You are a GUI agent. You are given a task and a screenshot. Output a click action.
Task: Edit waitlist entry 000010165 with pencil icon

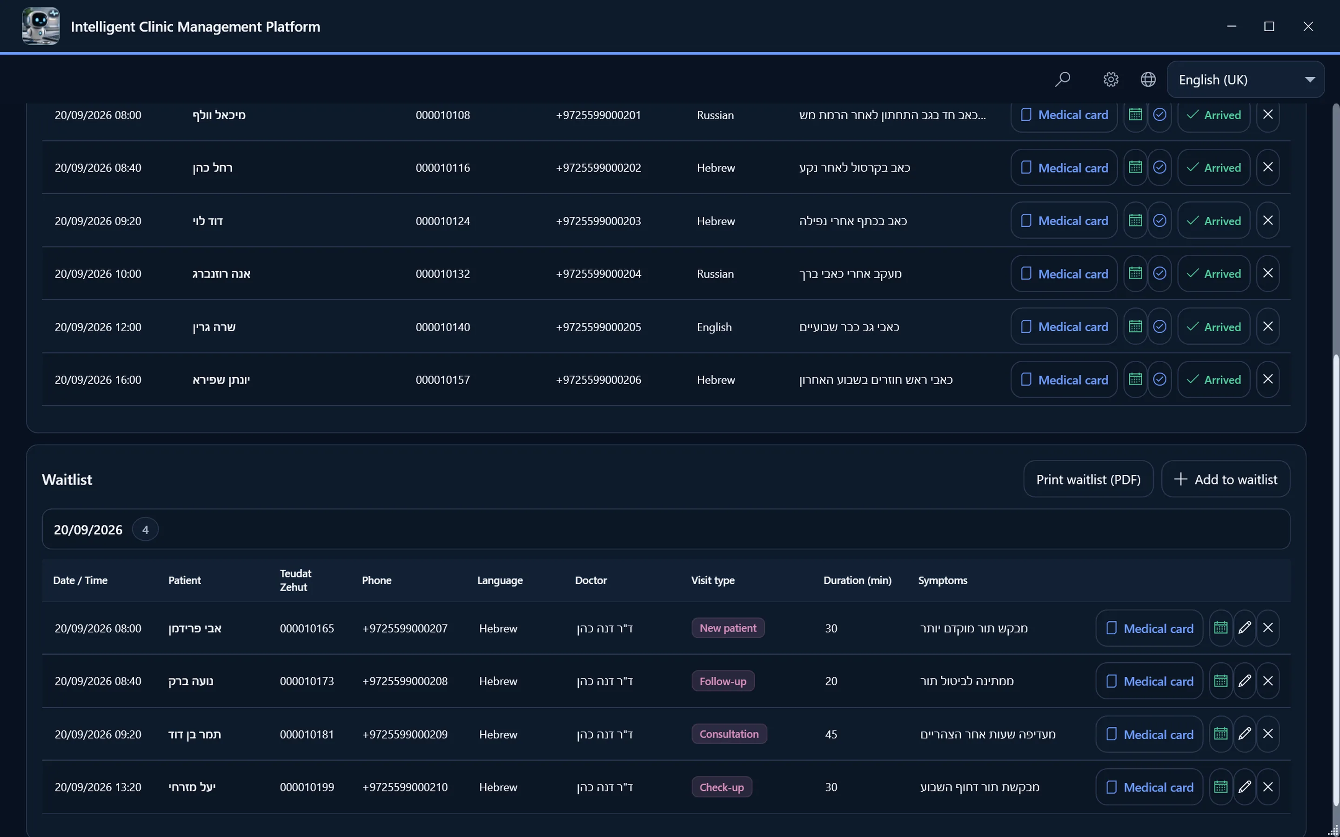pyautogui.click(x=1244, y=628)
